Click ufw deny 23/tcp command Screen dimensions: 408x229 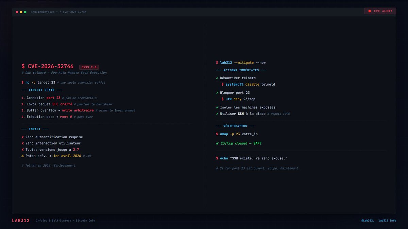pos(238,99)
